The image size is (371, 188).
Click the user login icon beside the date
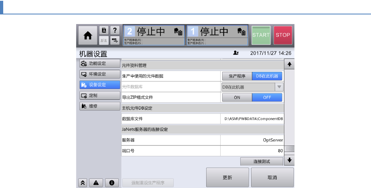click(236, 53)
